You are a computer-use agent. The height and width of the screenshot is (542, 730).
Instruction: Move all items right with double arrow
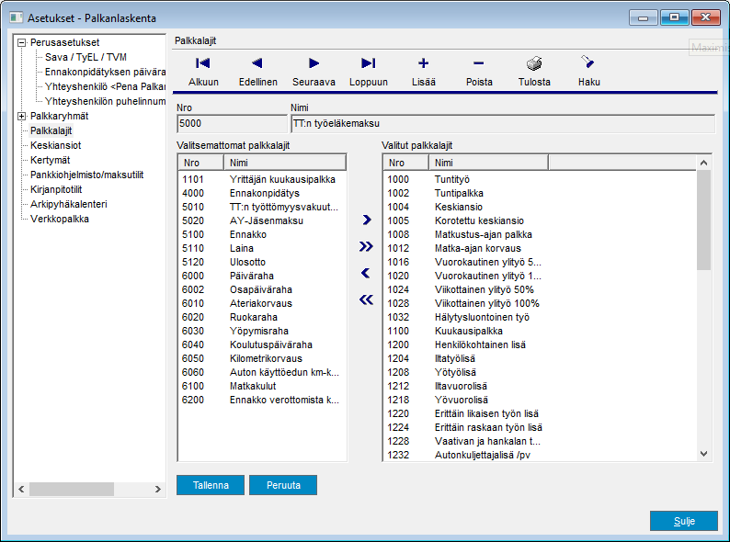point(367,246)
